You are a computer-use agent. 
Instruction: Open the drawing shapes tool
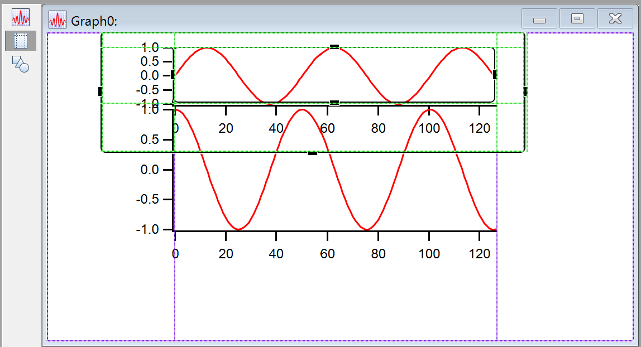pos(21,64)
